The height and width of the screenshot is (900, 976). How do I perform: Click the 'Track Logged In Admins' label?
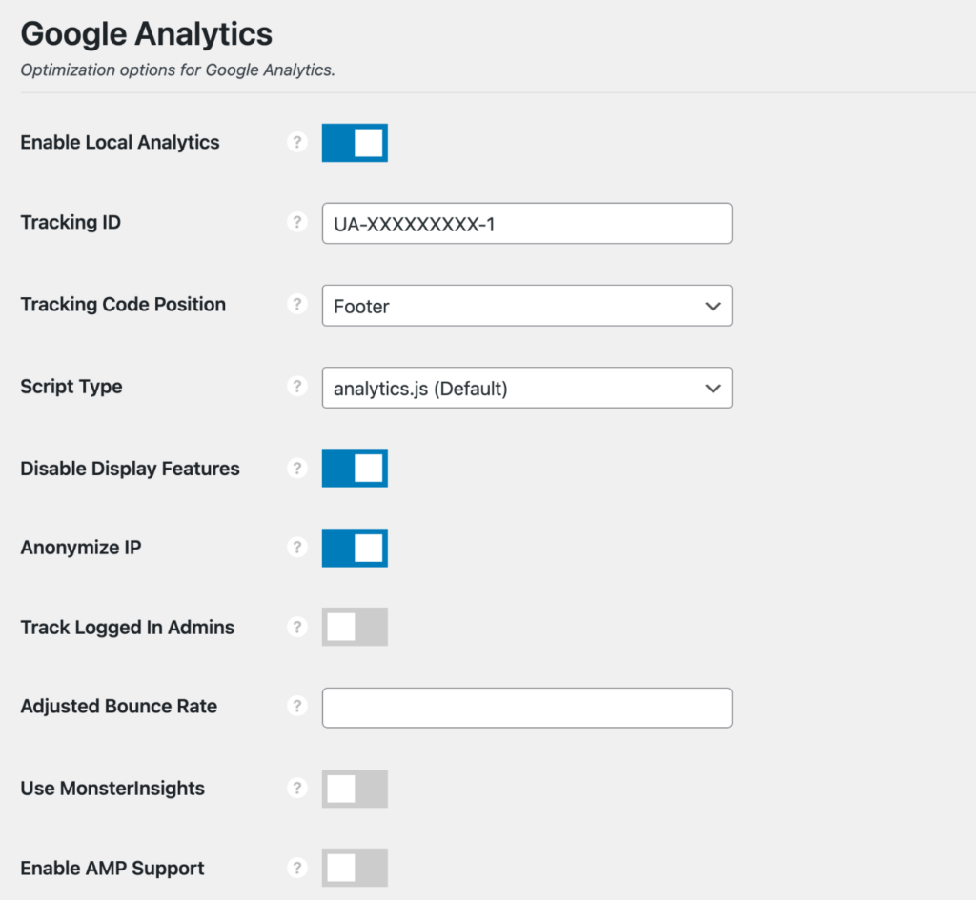[x=128, y=627]
